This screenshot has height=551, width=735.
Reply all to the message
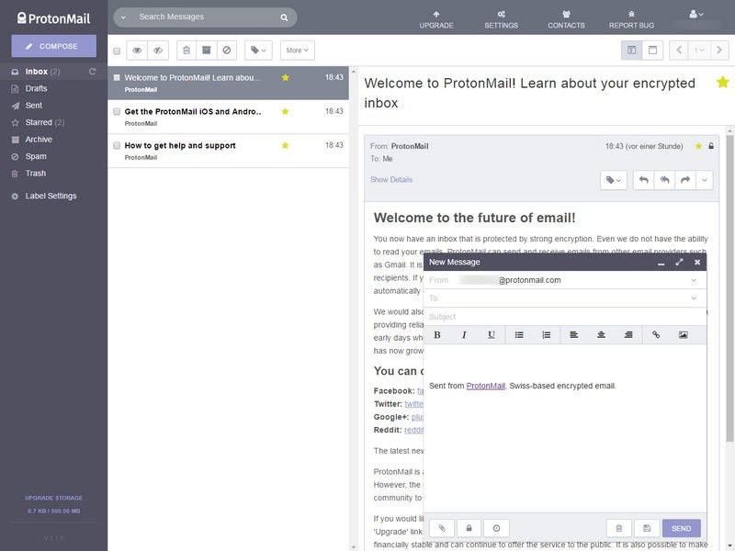664,180
